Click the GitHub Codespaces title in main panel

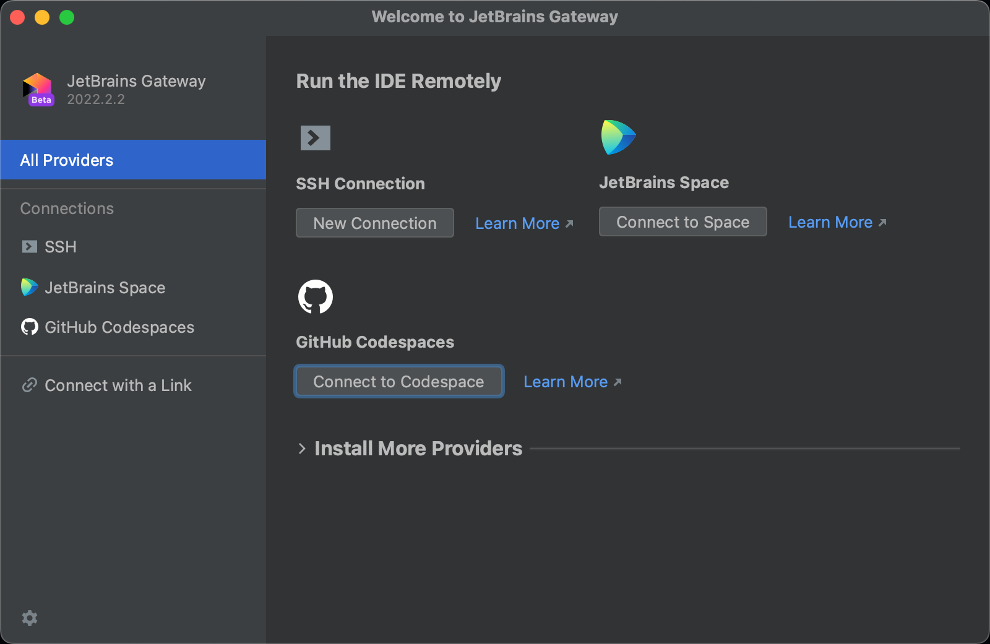tap(375, 342)
